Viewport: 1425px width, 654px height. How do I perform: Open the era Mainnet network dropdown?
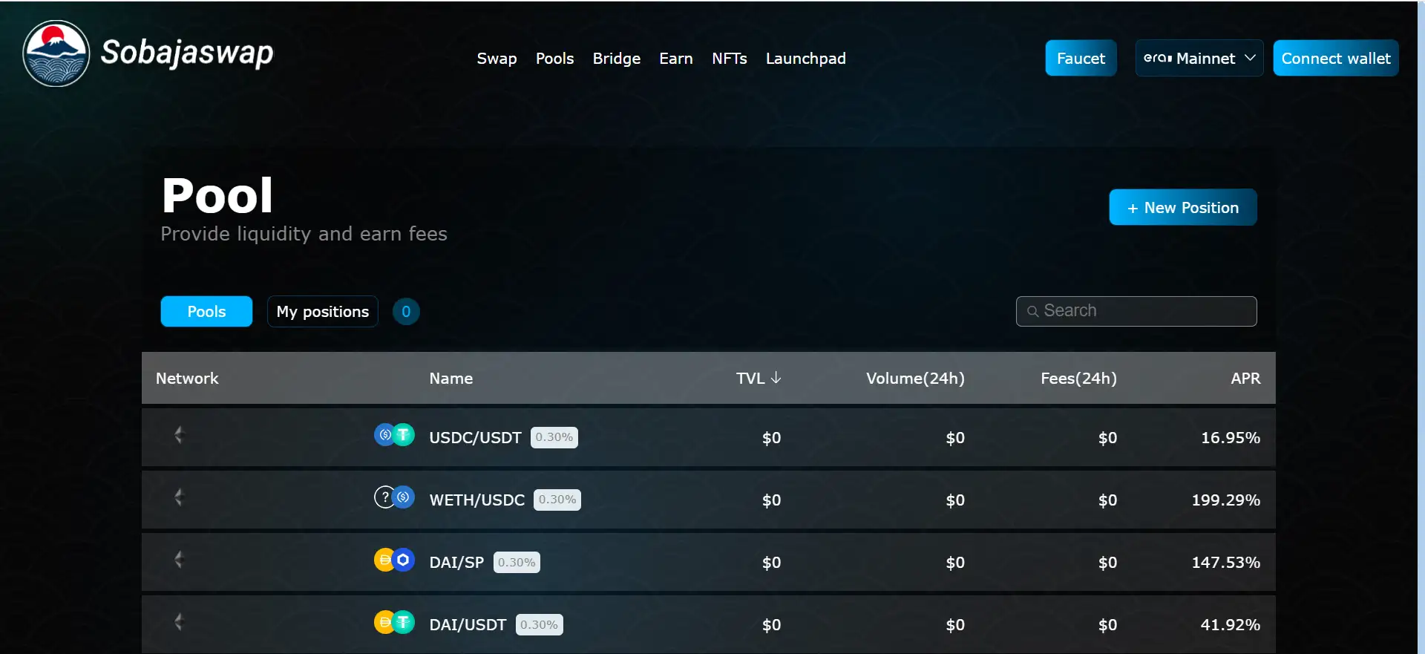pyautogui.click(x=1199, y=58)
